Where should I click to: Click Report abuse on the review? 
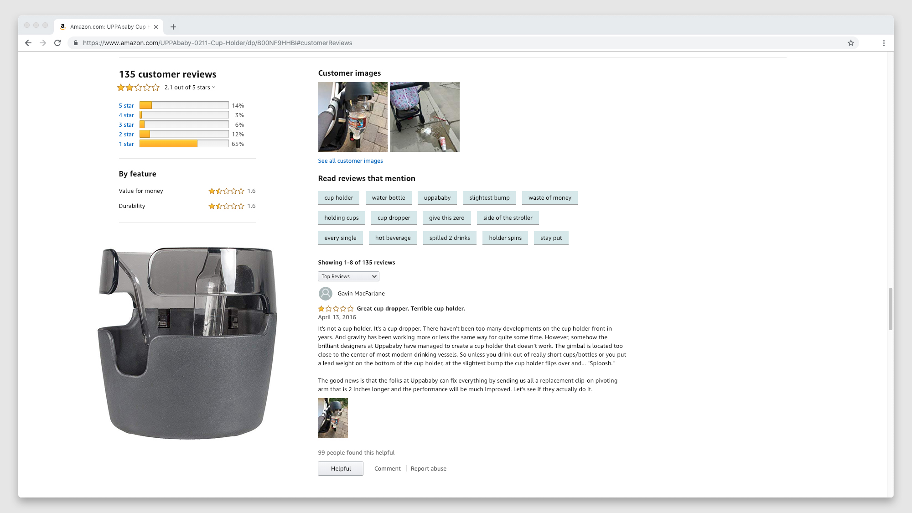pos(428,468)
